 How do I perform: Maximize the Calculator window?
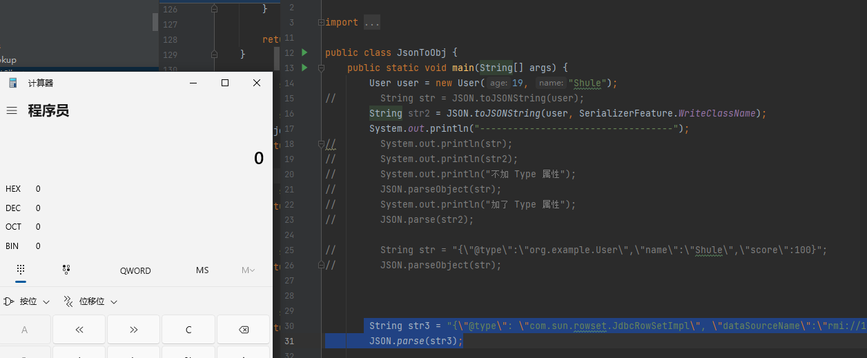225,83
